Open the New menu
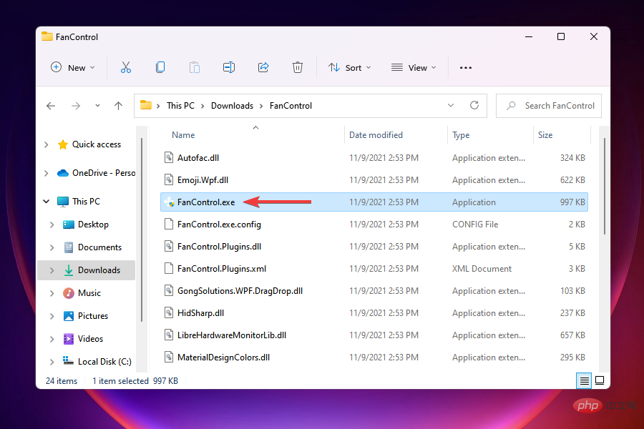Screen dimensions: 644x429 click(x=72, y=67)
